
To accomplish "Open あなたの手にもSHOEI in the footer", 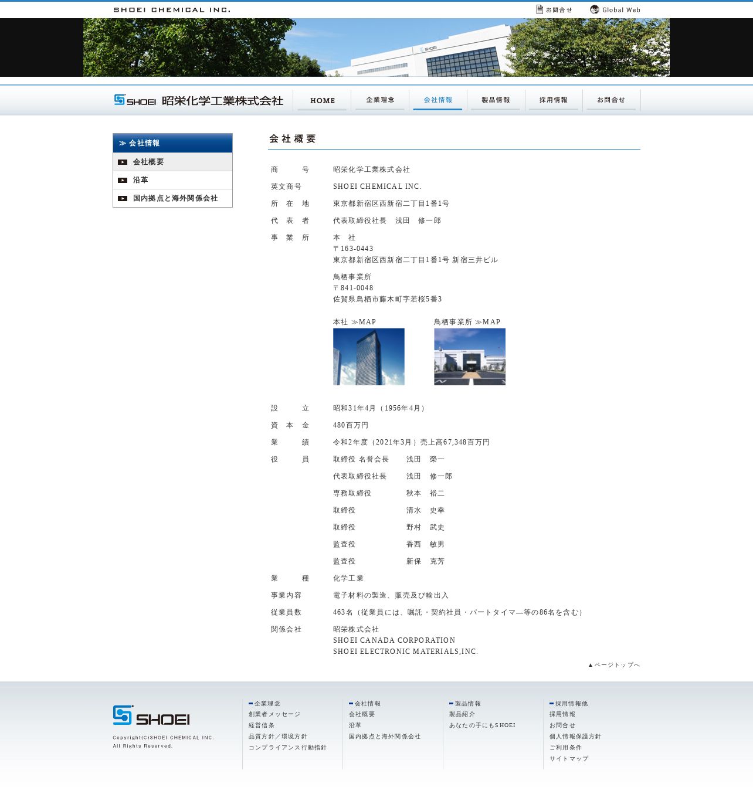I will click(482, 725).
